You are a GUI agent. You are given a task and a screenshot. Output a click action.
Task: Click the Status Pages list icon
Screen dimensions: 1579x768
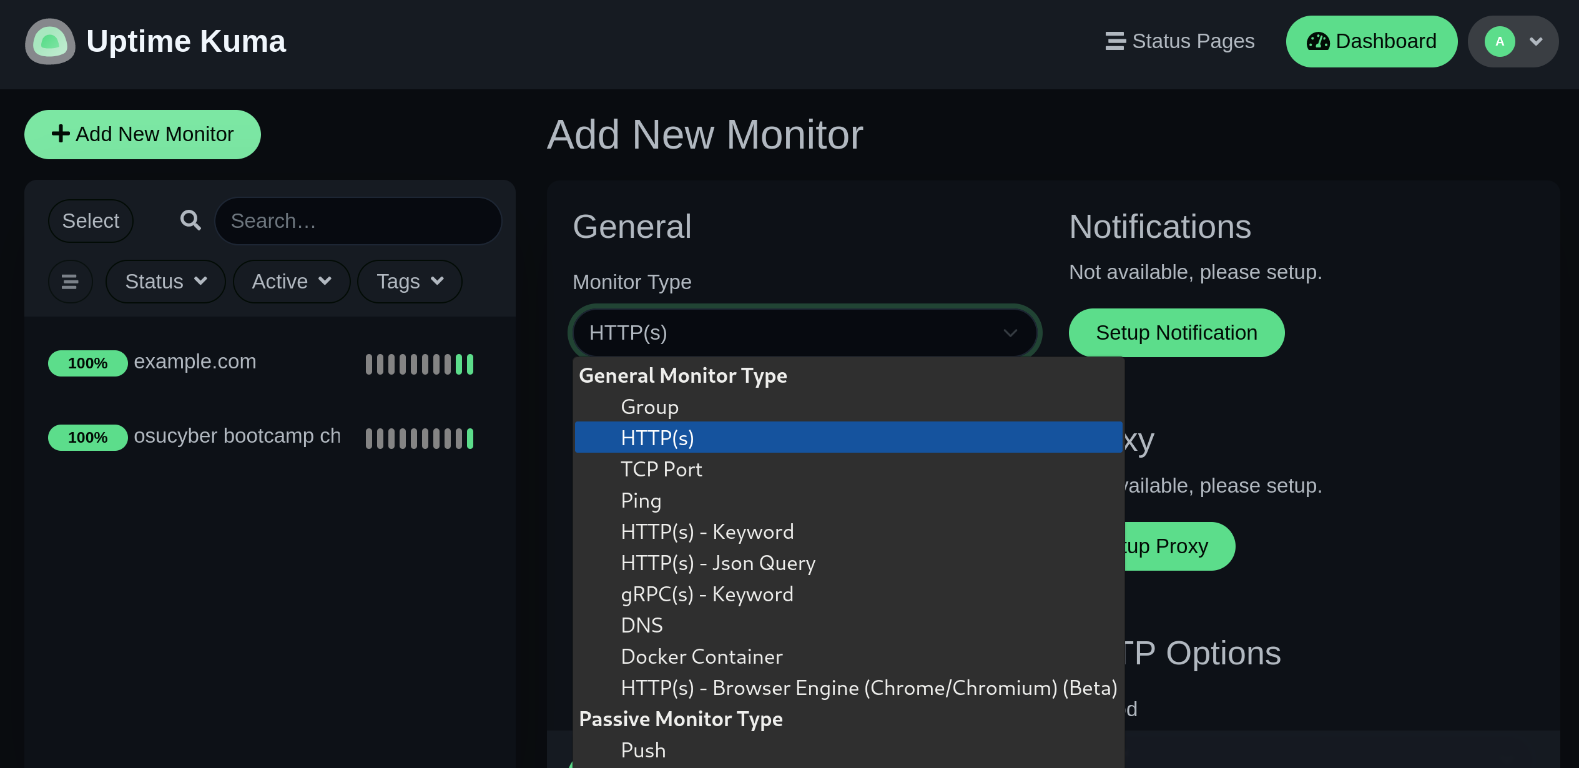(x=1115, y=41)
